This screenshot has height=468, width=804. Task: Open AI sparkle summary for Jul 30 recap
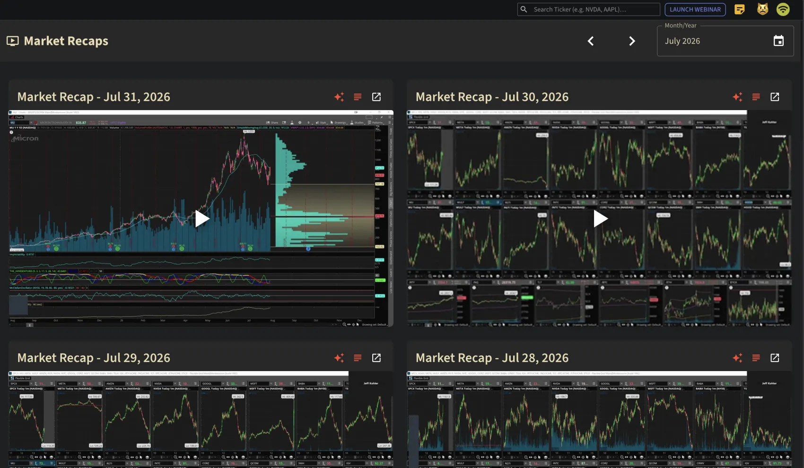(x=737, y=97)
